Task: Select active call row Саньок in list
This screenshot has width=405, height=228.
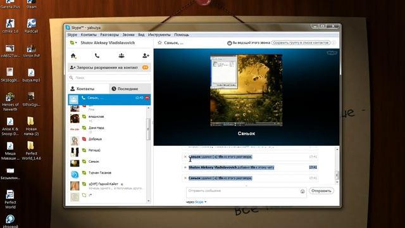Action: (x=109, y=100)
